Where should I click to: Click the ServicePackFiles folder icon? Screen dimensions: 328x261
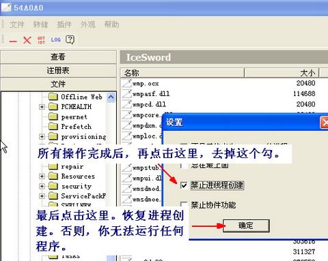point(53,196)
